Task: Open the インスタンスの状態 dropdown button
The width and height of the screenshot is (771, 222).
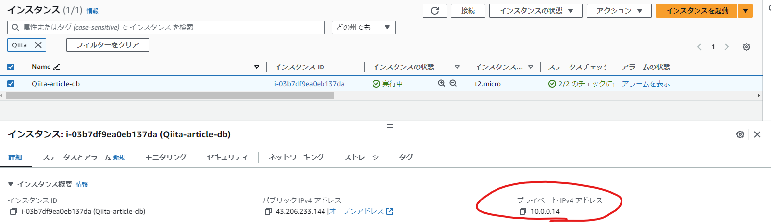Action: 536,11
